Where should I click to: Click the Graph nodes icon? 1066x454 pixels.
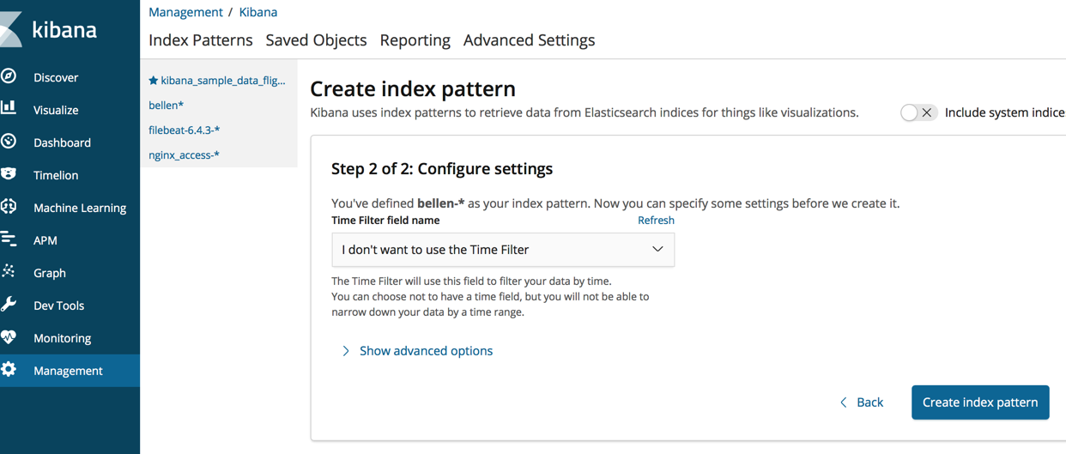tap(9, 272)
